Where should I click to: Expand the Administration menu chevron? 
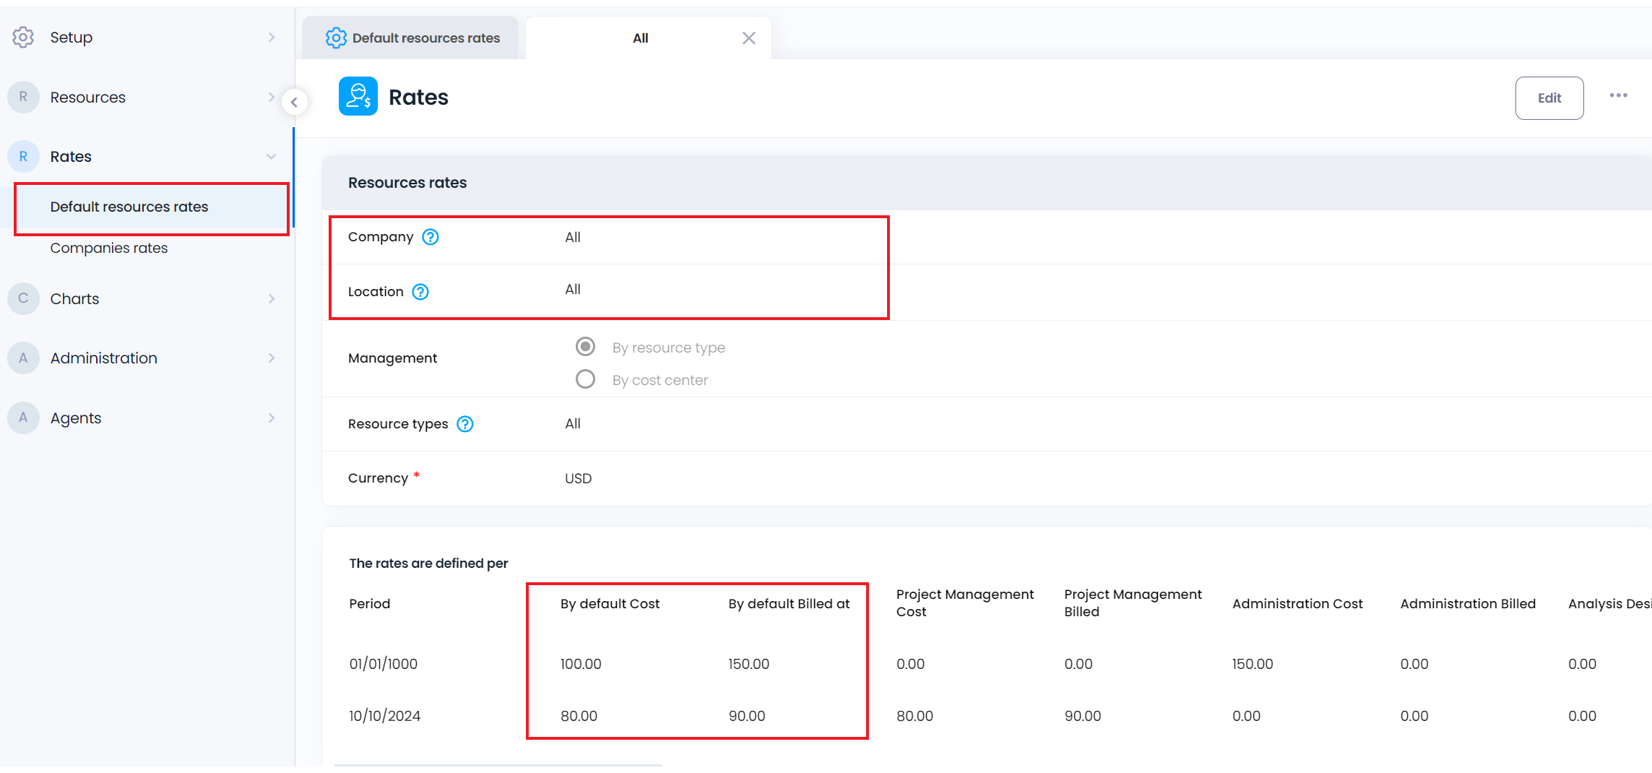tap(272, 358)
